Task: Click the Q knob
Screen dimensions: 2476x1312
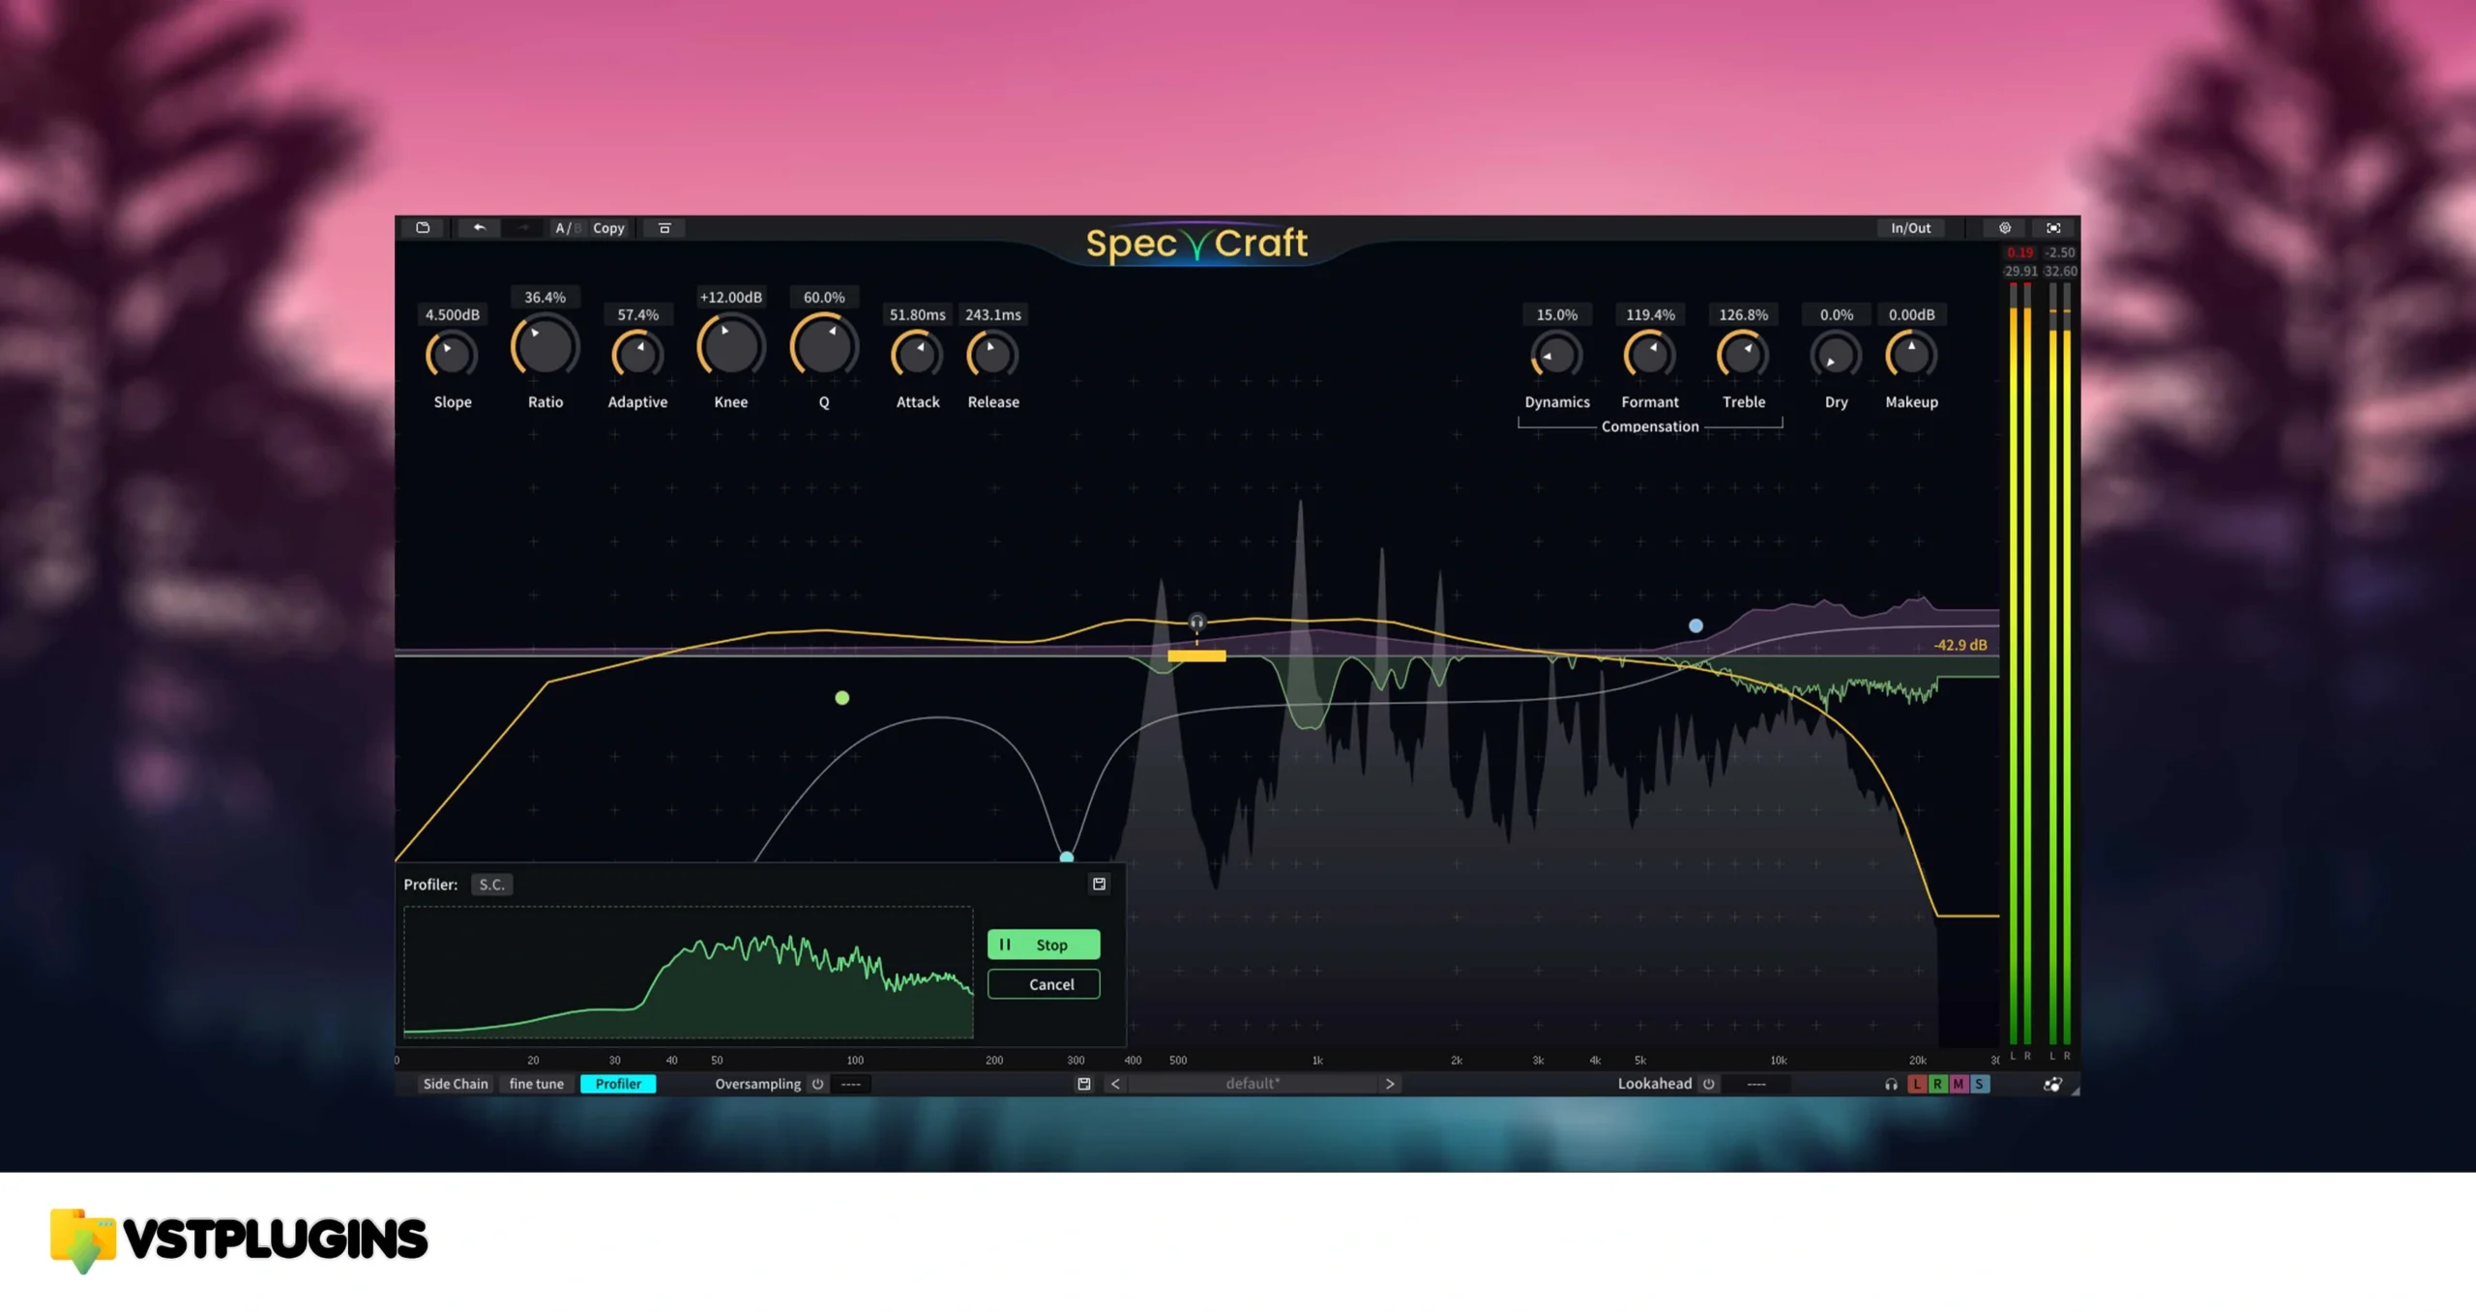Action: click(x=824, y=346)
